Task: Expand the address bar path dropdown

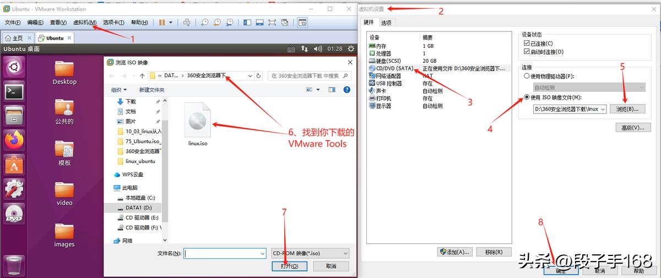Action: pos(250,75)
